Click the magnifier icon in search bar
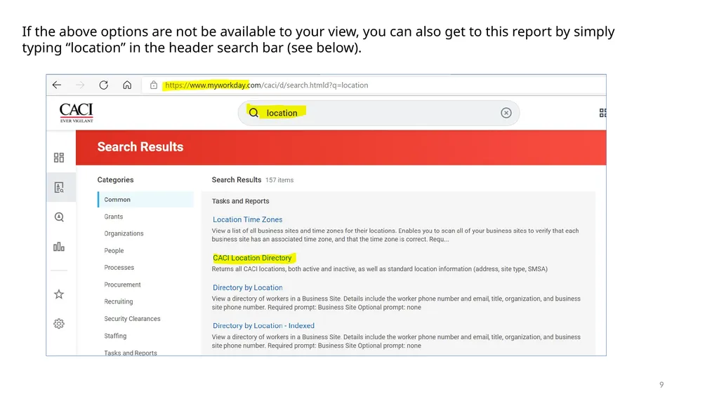Viewport: 719px width, 403px height. click(x=253, y=113)
